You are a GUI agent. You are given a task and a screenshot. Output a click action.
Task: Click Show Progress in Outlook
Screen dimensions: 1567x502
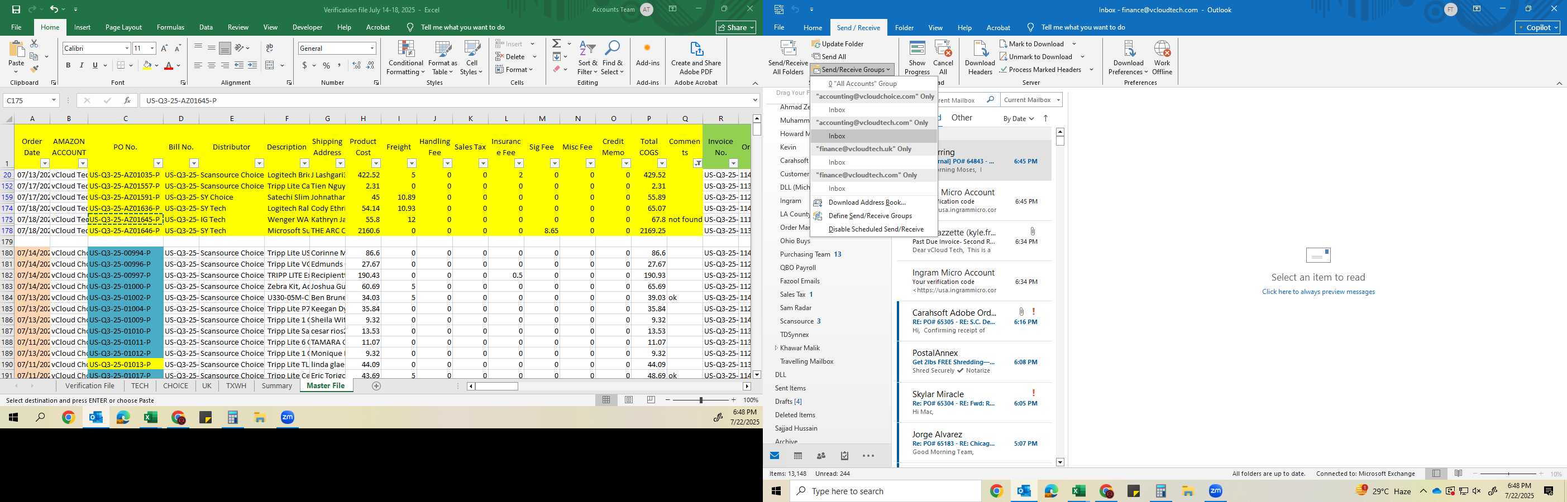click(917, 58)
